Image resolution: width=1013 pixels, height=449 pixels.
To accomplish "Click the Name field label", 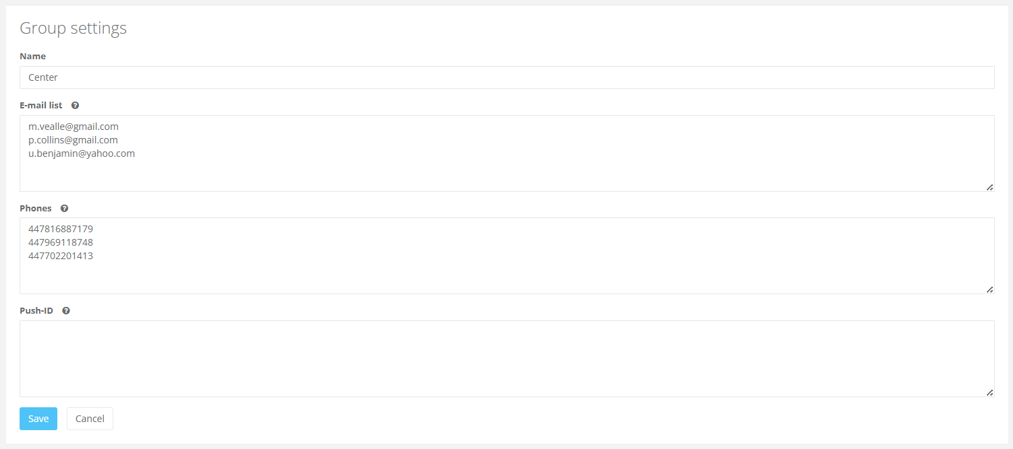I will tap(33, 57).
